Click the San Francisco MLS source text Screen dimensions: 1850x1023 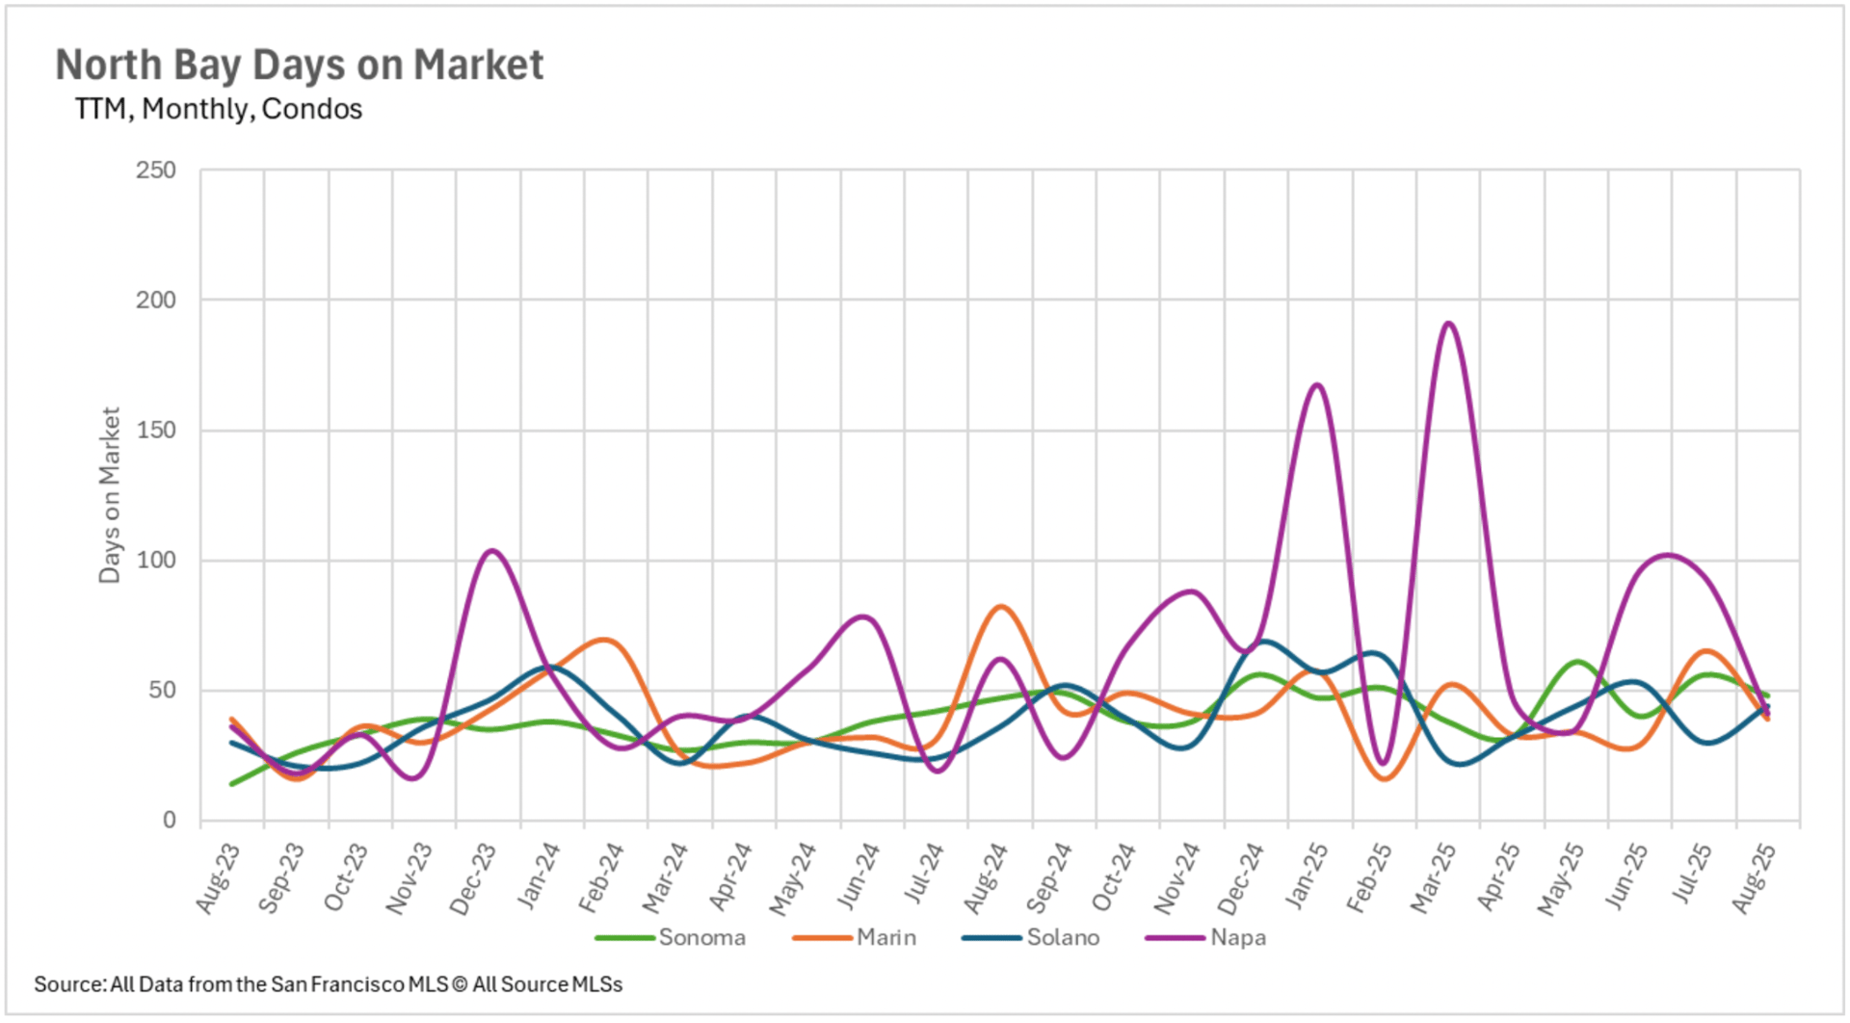pos(328,984)
